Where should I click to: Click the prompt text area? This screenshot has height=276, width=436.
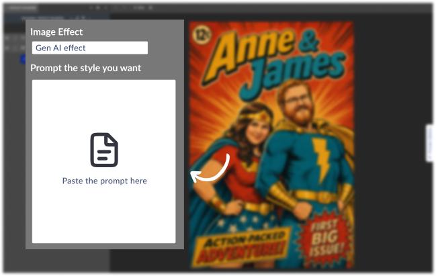(x=103, y=161)
